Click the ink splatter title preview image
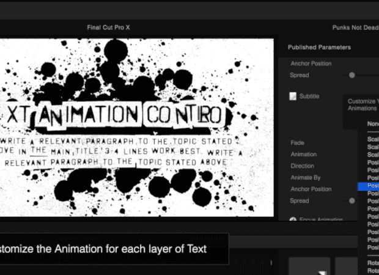Image resolution: width=379 pixels, height=275 pixels. coord(137,128)
